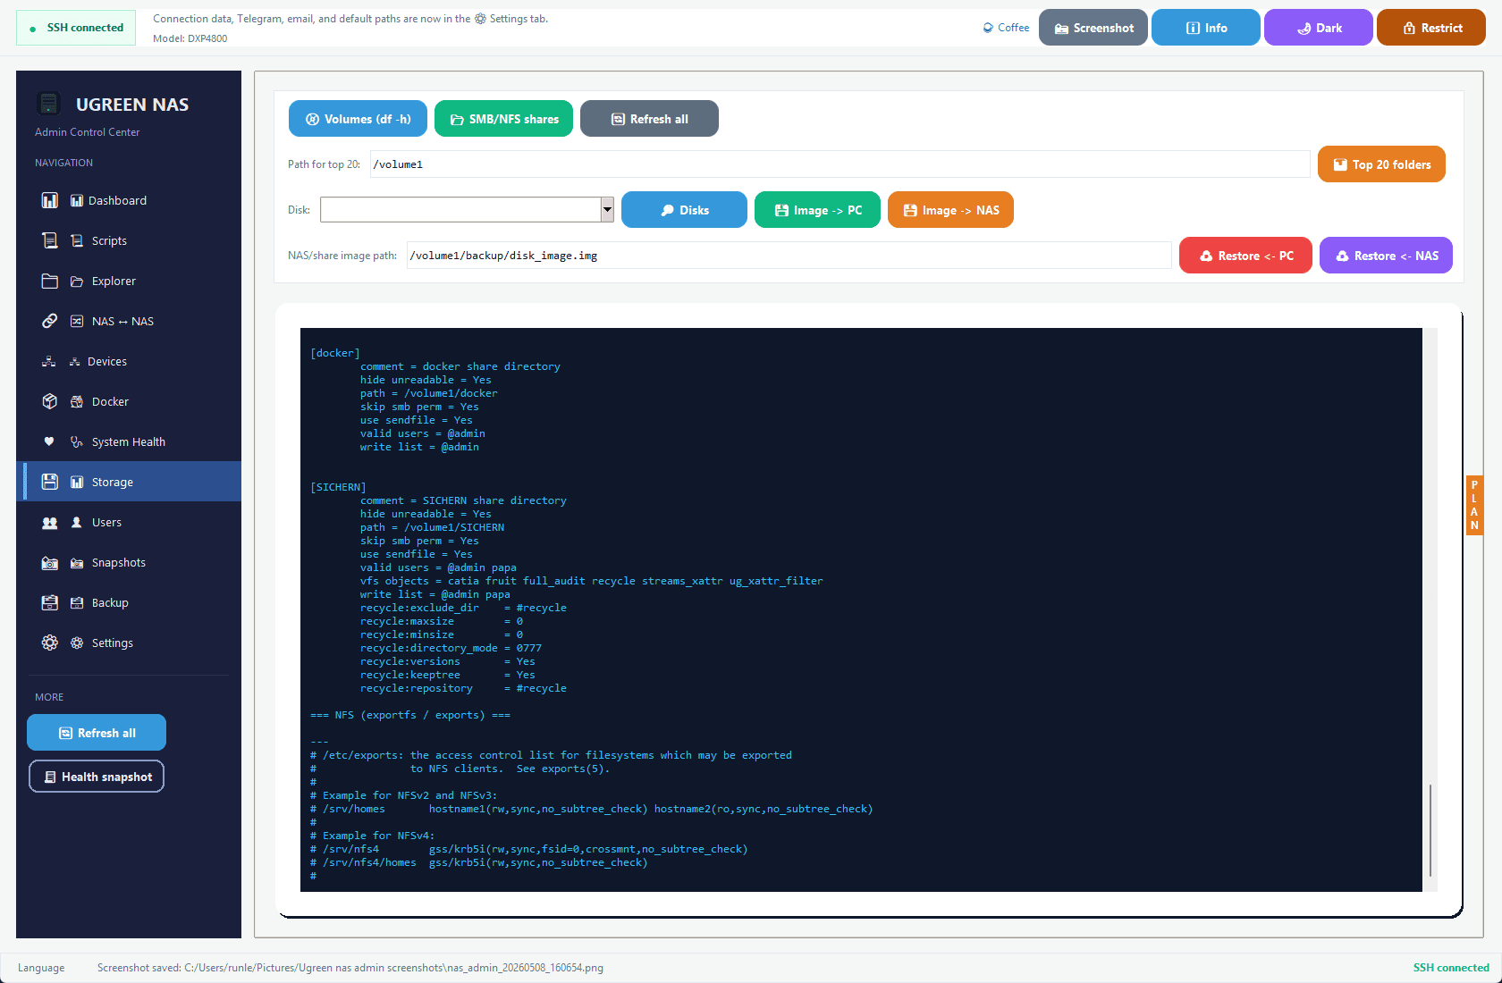Click 'recycle:directory_mode = 0777' line
This screenshot has height=983, width=1502.
451,648
